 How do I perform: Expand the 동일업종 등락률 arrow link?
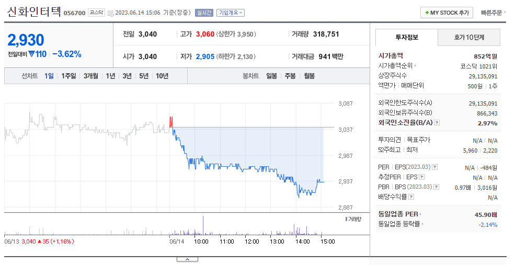pyautogui.click(x=422, y=224)
